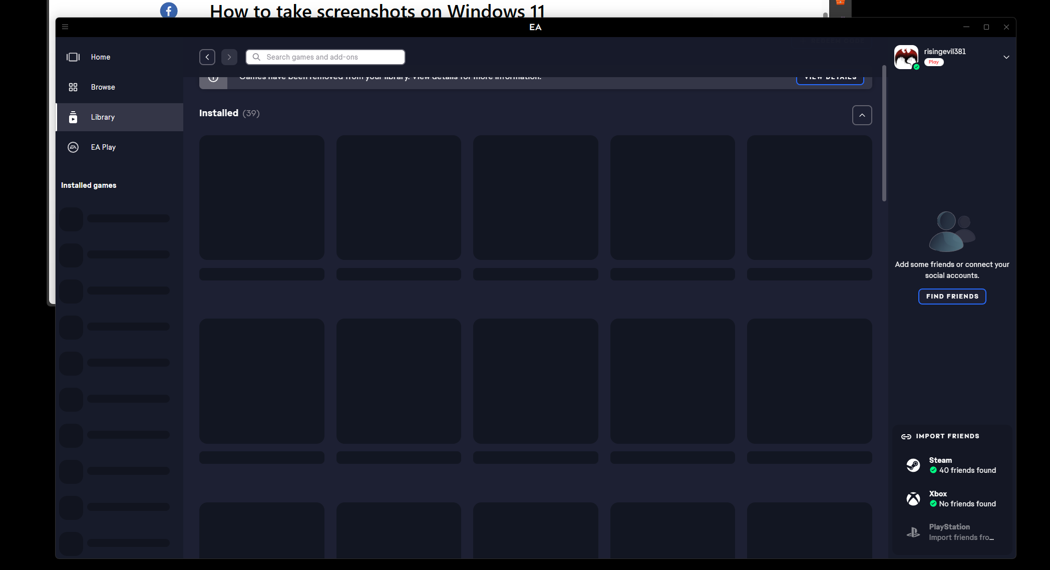Click the info icon in removed-games banner
The width and height of the screenshot is (1050, 570).
pos(213,79)
